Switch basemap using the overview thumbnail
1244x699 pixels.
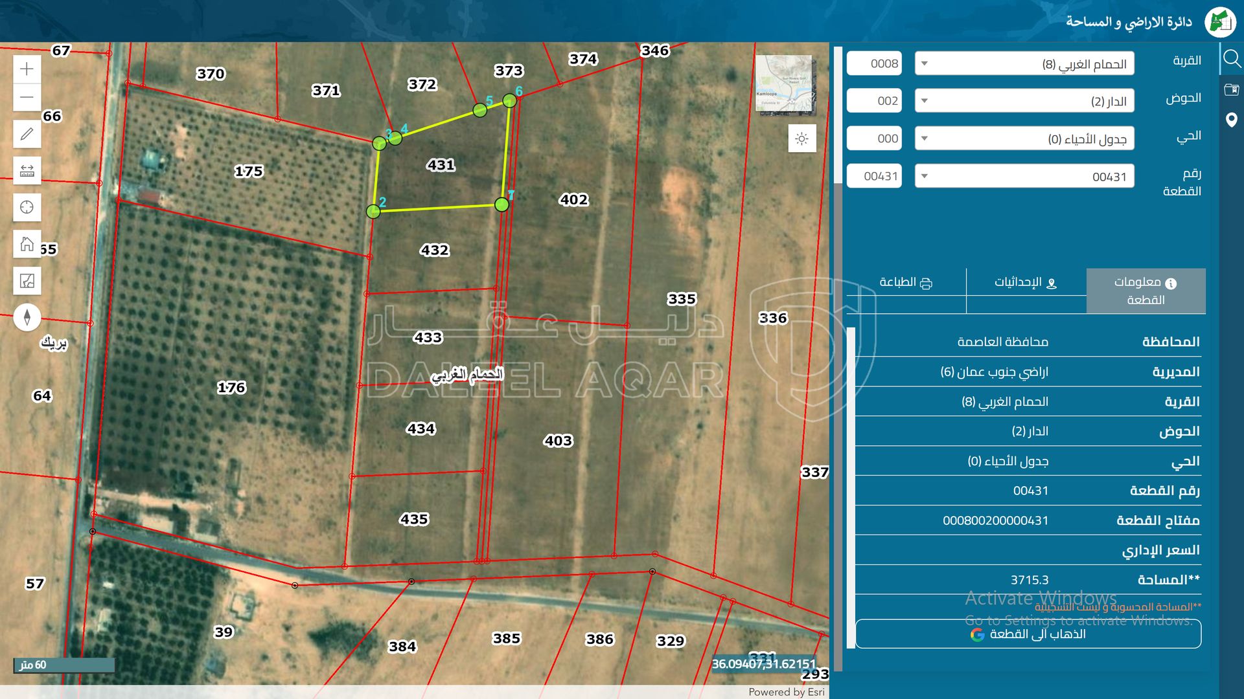point(784,84)
